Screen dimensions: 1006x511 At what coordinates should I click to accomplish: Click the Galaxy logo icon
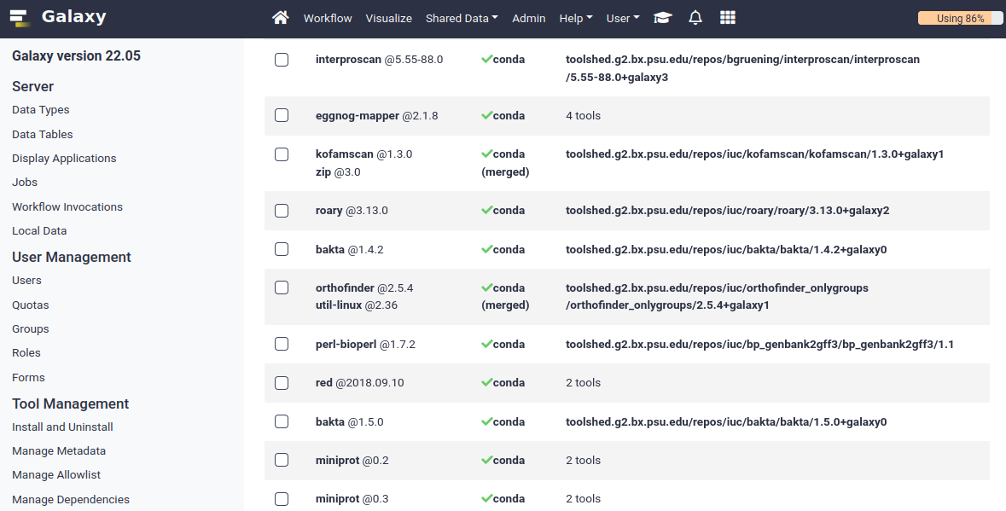20,18
